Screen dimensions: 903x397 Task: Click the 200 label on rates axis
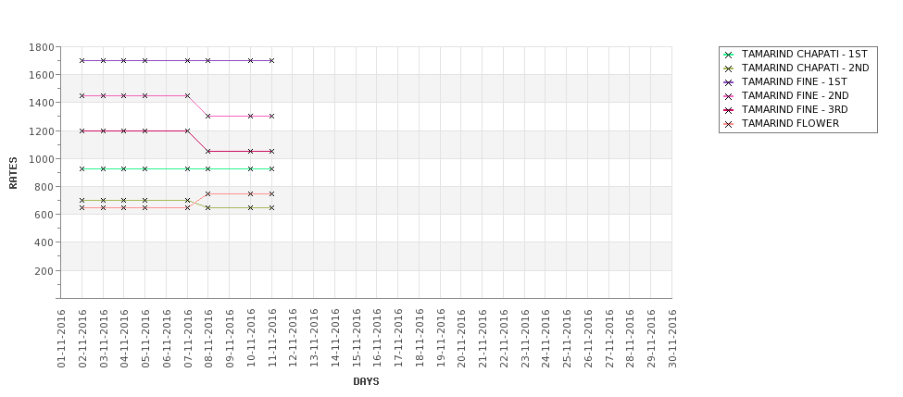[x=44, y=271]
